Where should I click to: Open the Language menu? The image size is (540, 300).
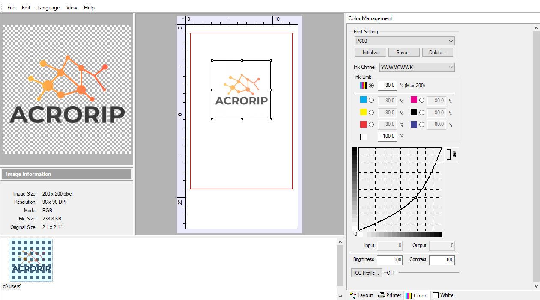coord(48,8)
